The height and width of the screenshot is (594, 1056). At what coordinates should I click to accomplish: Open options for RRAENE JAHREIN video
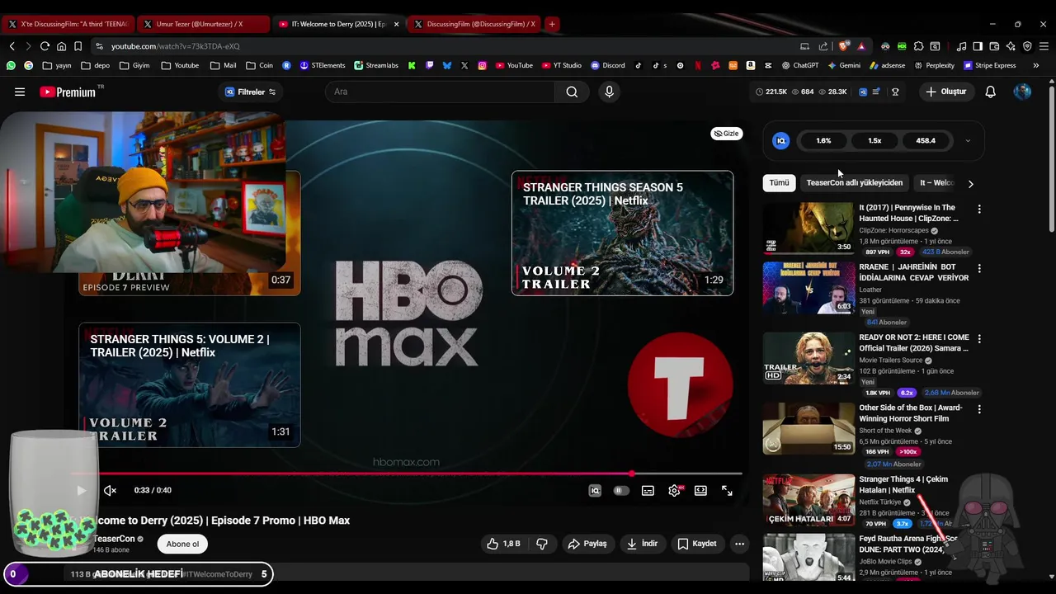click(979, 269)
